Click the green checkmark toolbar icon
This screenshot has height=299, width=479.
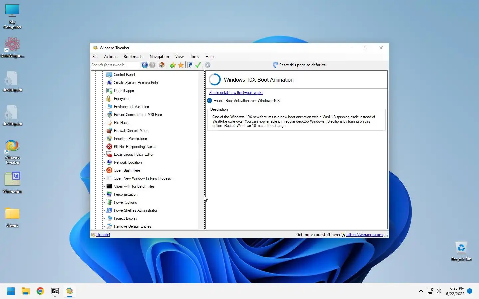point(198,65)
